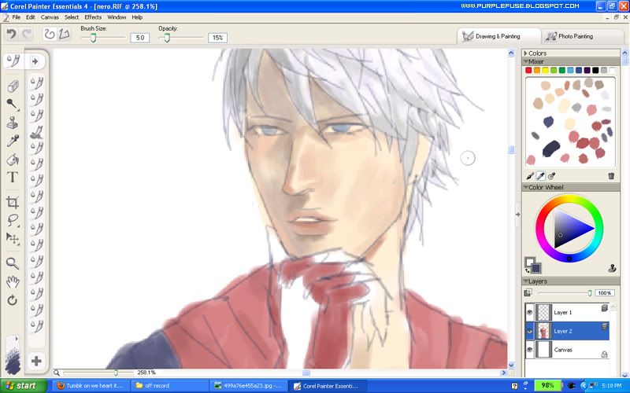The height and width of the screenshot is (393, 630).
Task: Open the Canvas menu
Action: tap(50, 17)
